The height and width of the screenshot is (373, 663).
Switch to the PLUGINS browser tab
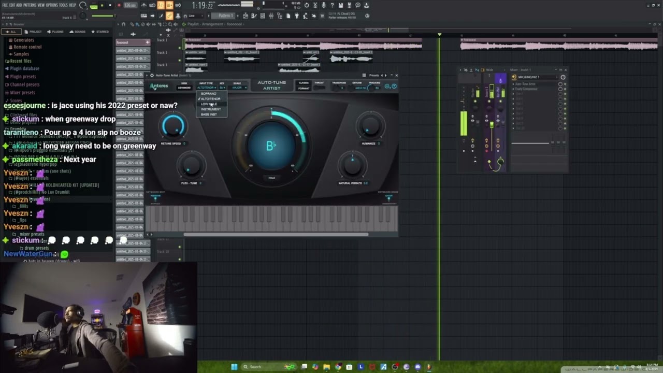point(55,32)
